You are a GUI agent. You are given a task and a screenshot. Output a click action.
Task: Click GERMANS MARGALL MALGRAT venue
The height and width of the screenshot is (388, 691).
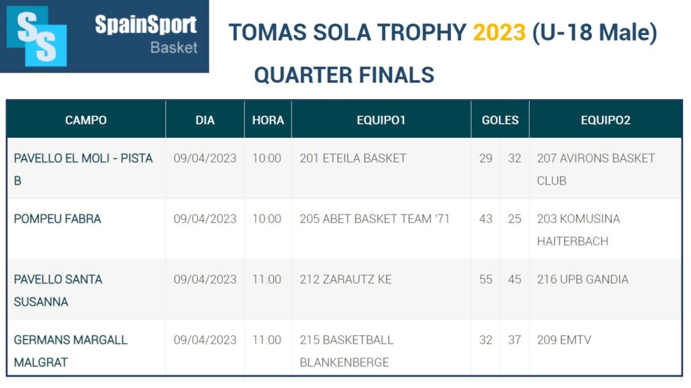pos(70,350)
